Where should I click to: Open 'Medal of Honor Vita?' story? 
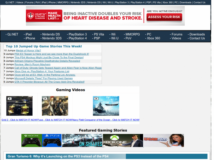28,50
